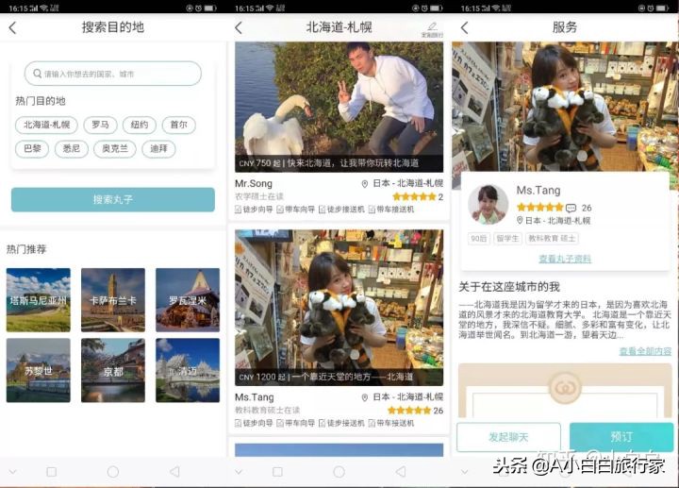679x488 pixels.
Task: Tap the Android square recents button on first phone
Action: point(52,472)
